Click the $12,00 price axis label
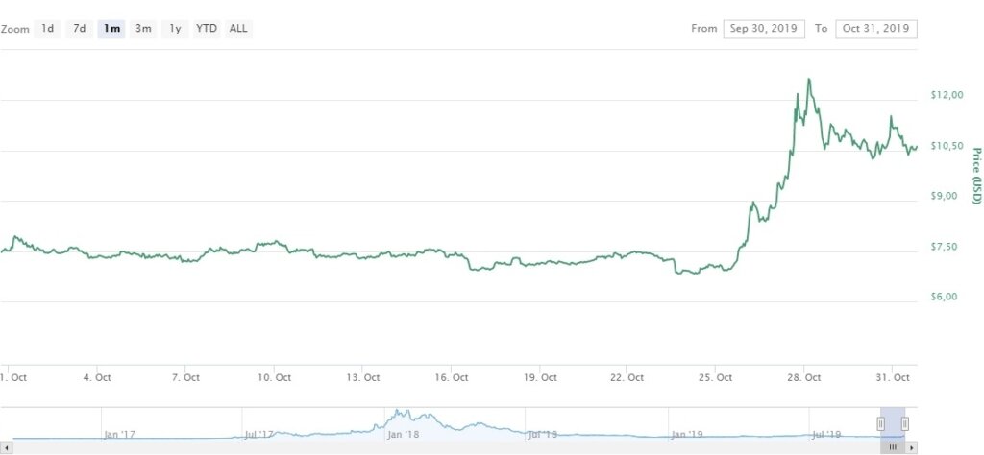984x455 pixels. [944, 95]
